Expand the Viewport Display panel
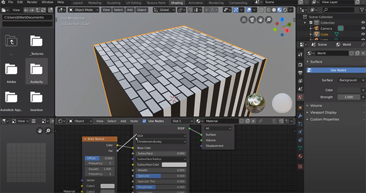This screenshot has height=193, width=366. click(307, 112)
